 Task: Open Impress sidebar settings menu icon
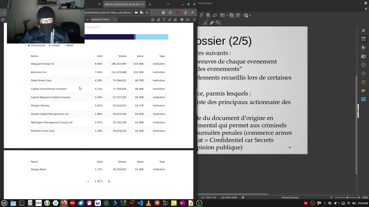(x=363, y=30)
